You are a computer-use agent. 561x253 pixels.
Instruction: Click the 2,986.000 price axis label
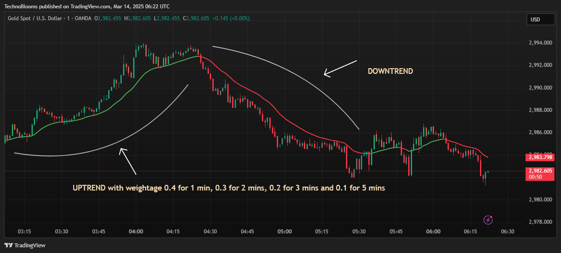click(540, 132)
